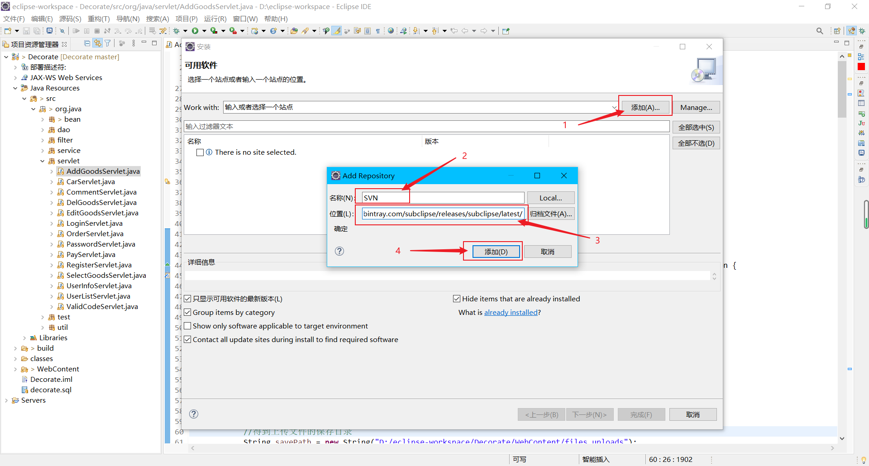Click the green Run button in the toolbar
The image size is (869, 466).
coord(196,30)
